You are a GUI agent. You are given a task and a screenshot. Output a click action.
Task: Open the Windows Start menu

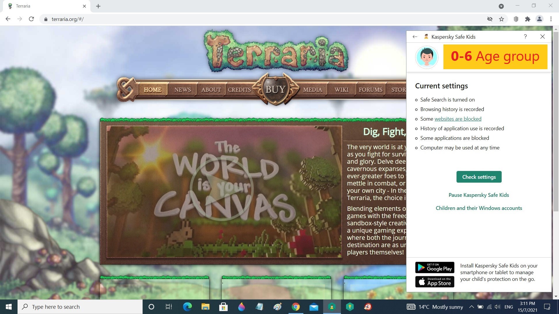coord(9,307)
